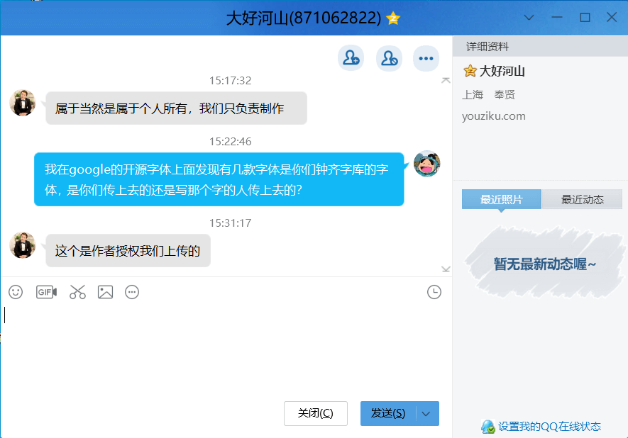Open the emoji picker

[16, 292]
